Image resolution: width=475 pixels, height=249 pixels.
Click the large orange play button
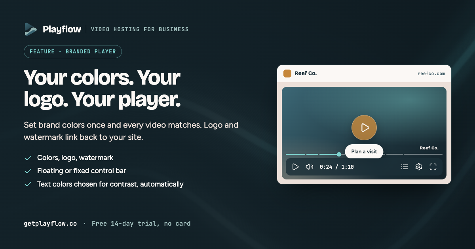click(364, 128)
